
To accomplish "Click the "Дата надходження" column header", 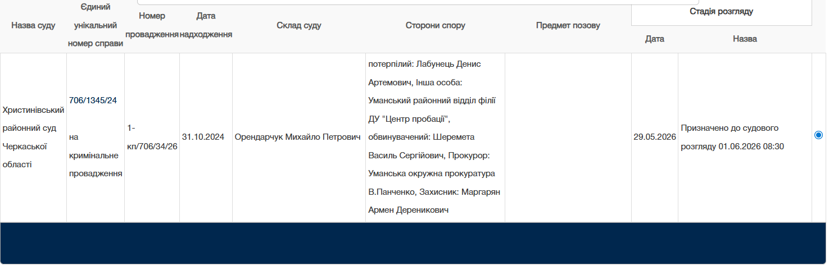I will [206, 25].
